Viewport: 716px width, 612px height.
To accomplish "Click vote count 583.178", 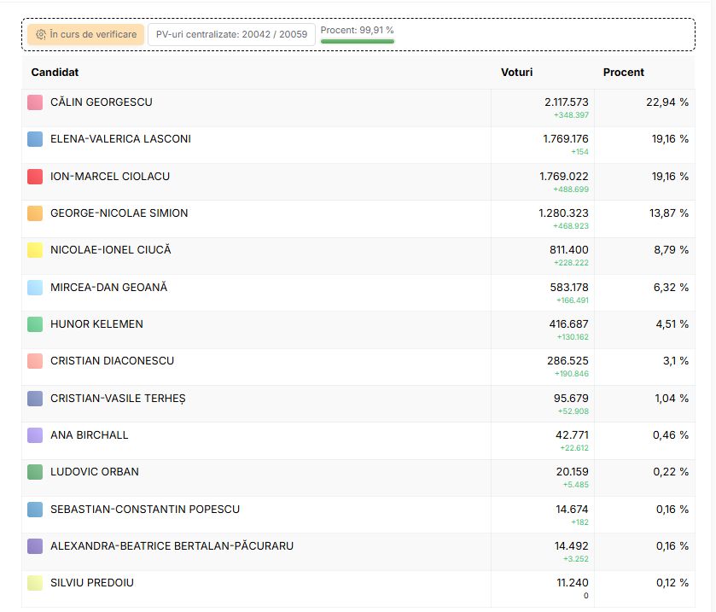I will tap(569, 288).
